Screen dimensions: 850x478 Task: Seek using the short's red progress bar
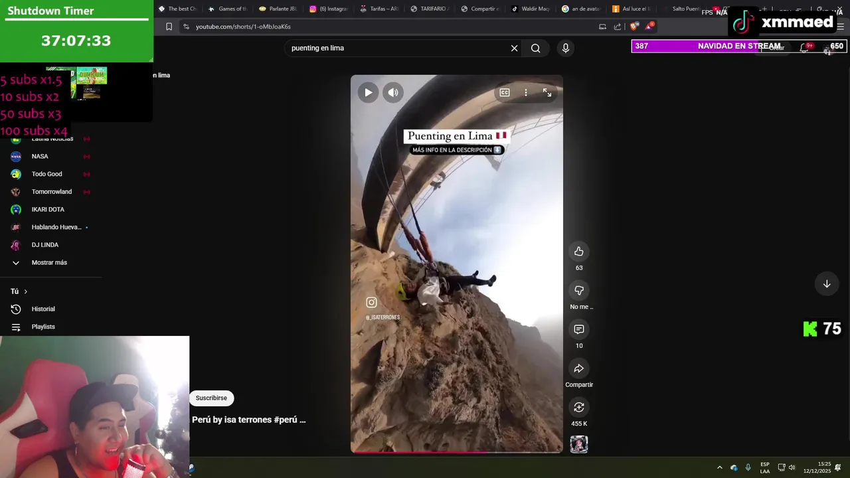pos(457,452)
